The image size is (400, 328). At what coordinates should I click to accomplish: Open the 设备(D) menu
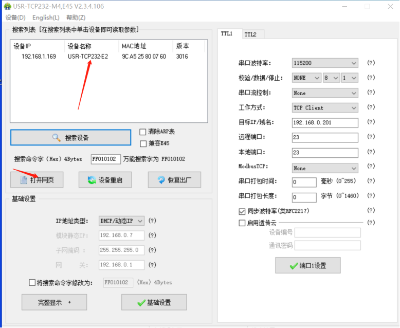15,17
